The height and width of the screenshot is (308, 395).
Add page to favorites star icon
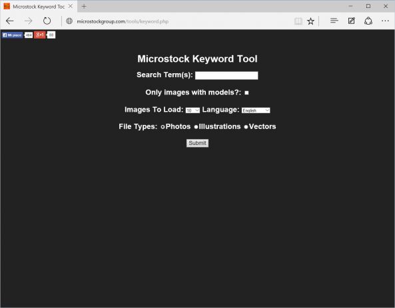pyautogui.click(x=310, y=21)
